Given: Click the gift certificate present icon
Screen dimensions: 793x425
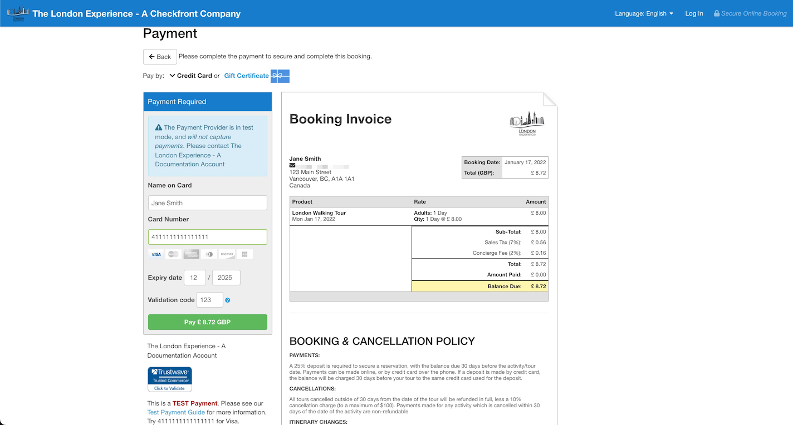Looking at the screenshot, I should click(280, 76).
